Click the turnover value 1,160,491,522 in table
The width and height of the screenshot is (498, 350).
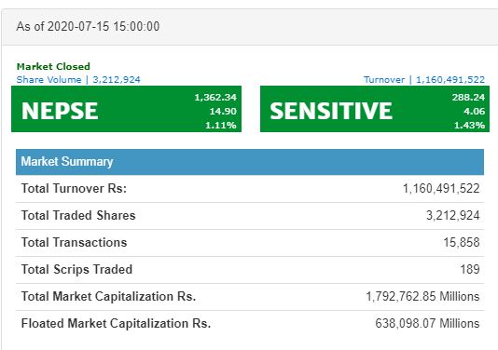coord(441,189)
